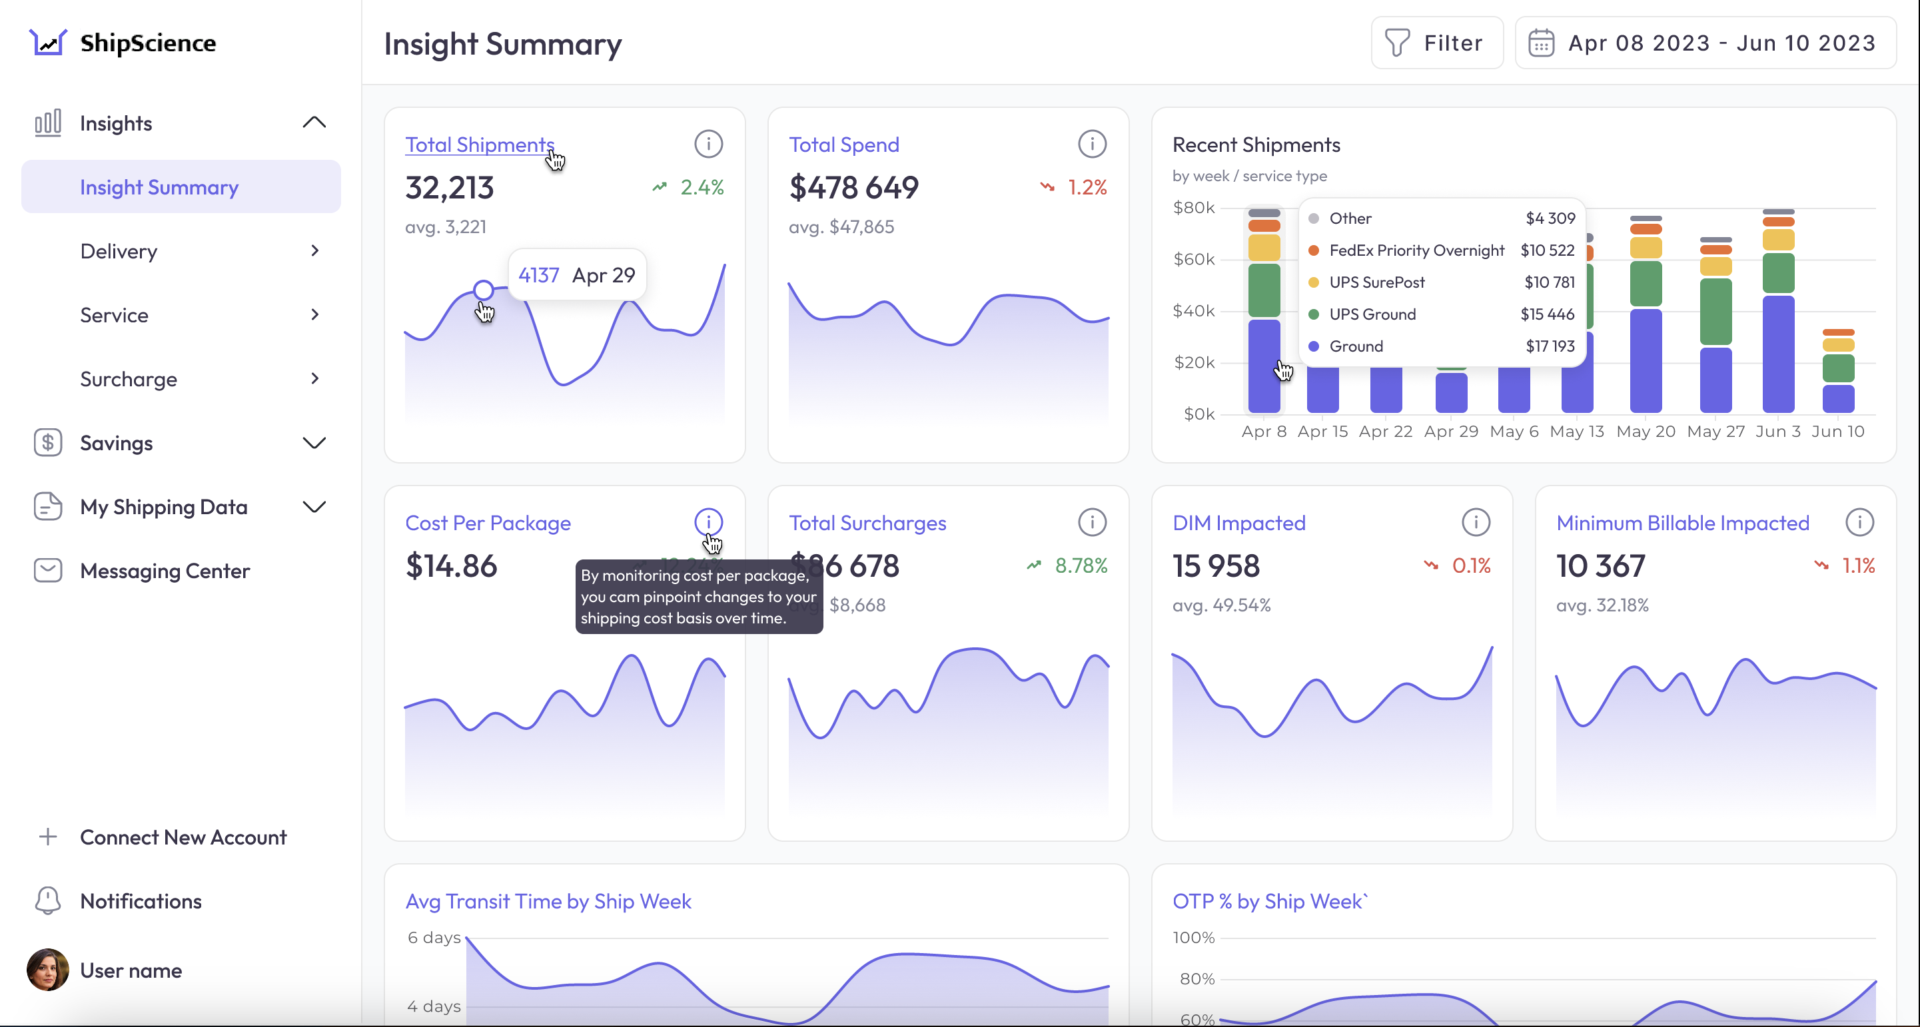
Task: Click the Notifications bell icon
Action: (x=48, y=900)
